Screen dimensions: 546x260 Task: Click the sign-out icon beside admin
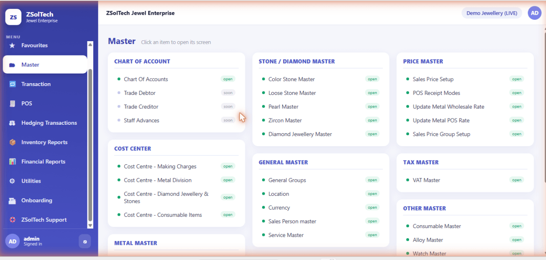[x=85, y=242]
